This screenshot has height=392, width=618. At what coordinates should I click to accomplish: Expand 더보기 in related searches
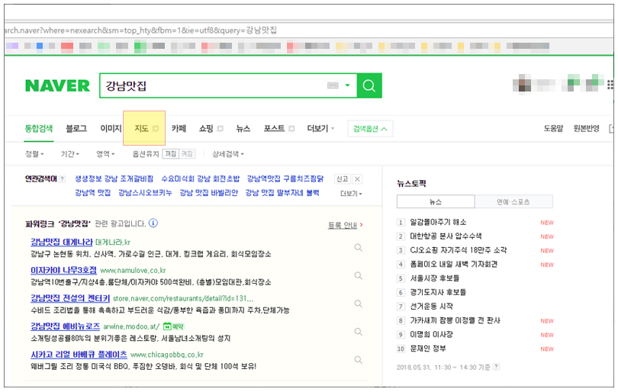tap(351, 194)
